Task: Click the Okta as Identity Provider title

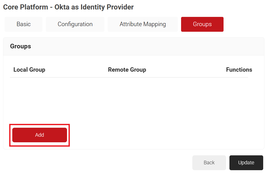Action: pyautogui.click(x=68, y=7)
